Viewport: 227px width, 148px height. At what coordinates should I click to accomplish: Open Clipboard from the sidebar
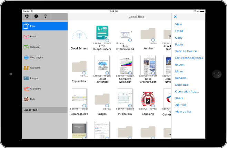45,89
